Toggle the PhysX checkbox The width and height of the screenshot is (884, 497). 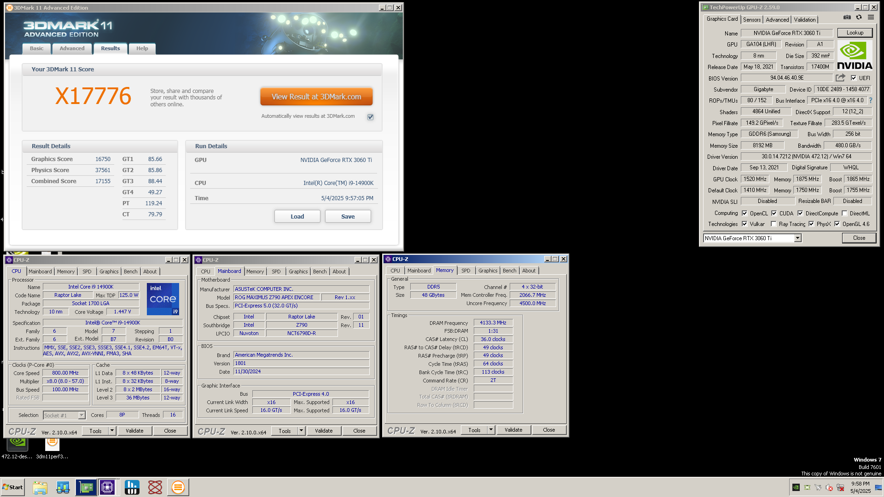[811, 224]
